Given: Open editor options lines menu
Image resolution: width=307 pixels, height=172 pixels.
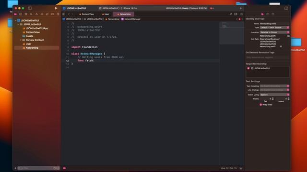Looking at the screenshot, I should point(241,14).
